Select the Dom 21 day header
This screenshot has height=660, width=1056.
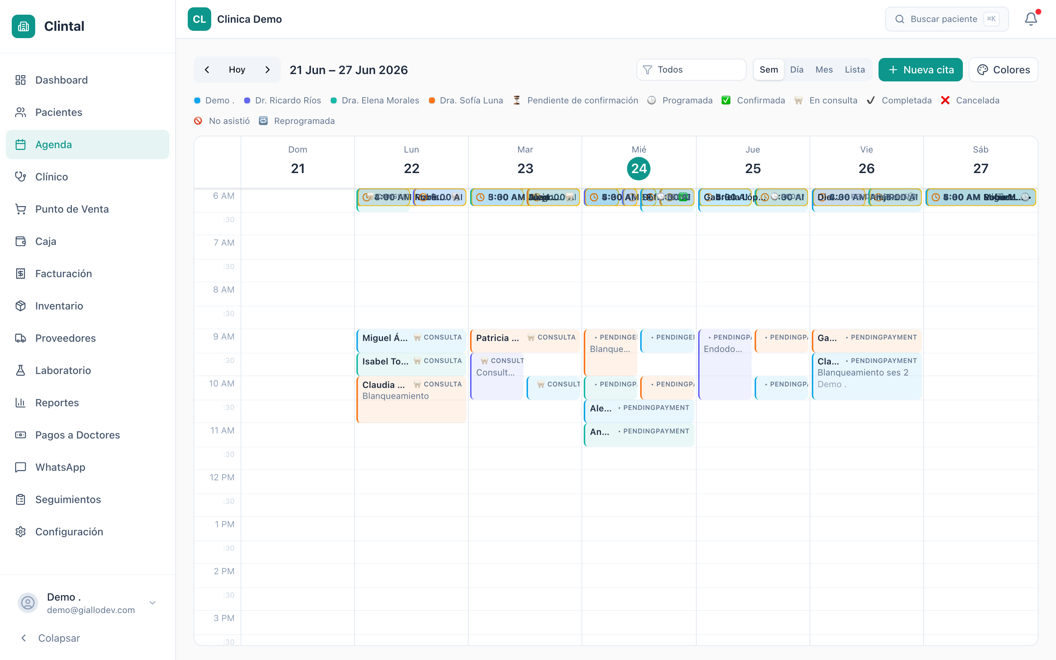point(298,161)
